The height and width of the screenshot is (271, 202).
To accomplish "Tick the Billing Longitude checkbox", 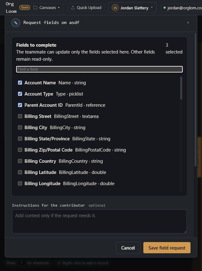I will tap(20, 183).
